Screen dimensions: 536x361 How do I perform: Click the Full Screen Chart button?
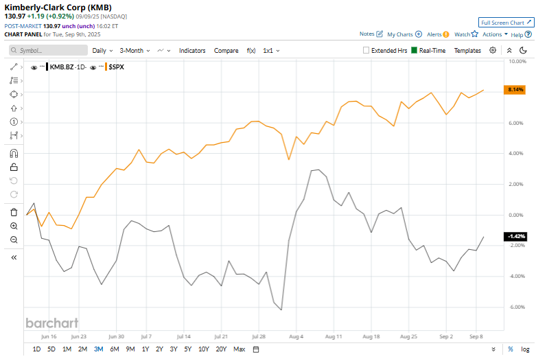[506, 23]
